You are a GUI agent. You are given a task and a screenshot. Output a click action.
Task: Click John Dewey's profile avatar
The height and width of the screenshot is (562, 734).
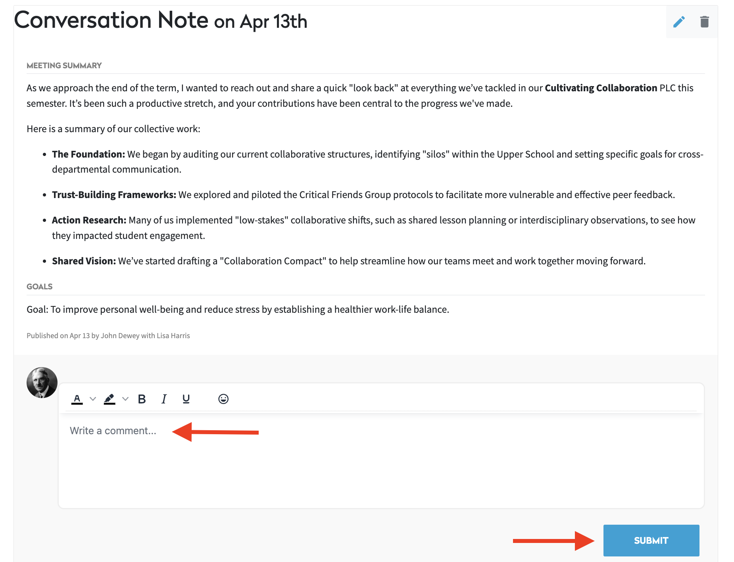(42, 383)
